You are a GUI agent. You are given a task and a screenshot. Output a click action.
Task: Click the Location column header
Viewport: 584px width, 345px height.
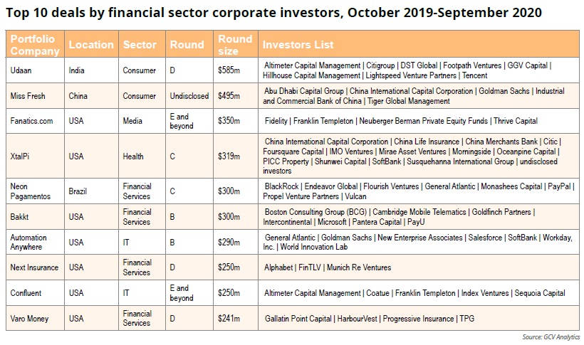pyautogui.click(x=90, y=44)
